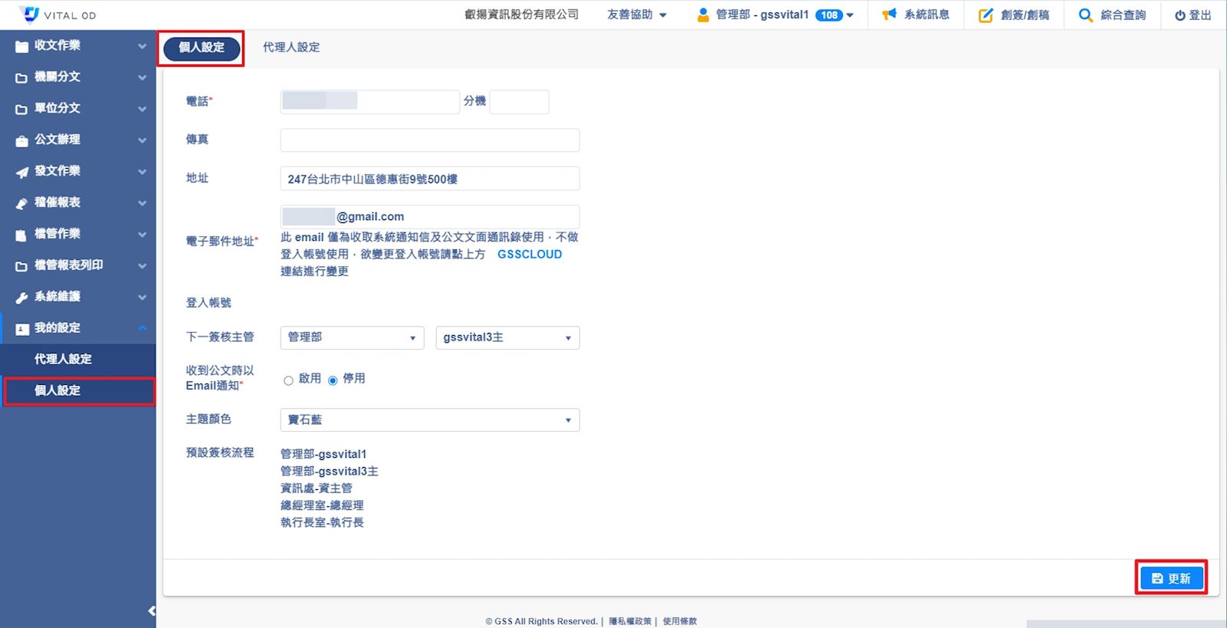Open the gssvital3主 supervisor dropdown
This screenshot has height=628, width=1227.
click(507, 337)
